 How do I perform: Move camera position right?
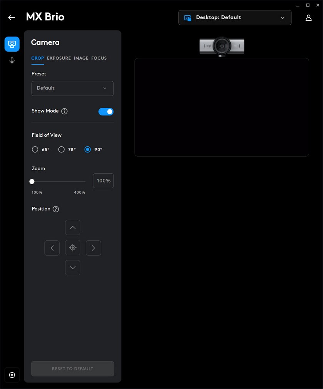(93, 248)
